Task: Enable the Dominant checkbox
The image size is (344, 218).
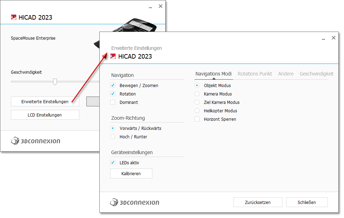Action: click(113, 102)
